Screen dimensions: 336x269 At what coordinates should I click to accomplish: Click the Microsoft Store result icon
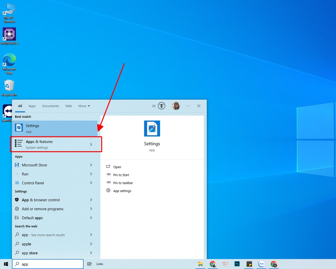[17, 165]
